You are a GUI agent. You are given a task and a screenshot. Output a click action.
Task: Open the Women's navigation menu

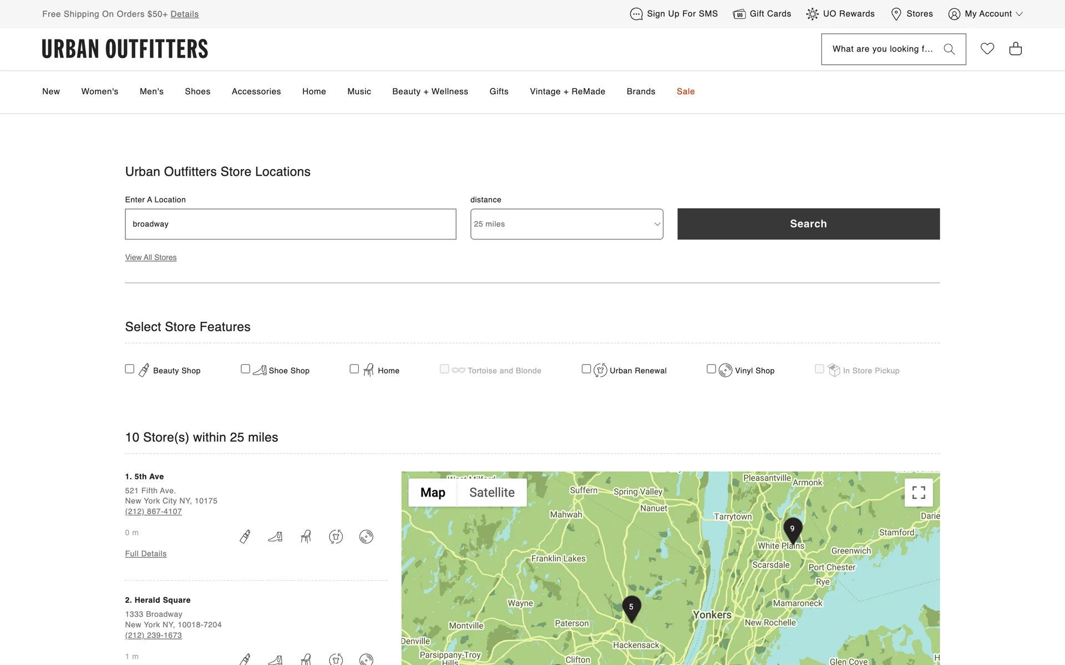(x=100, y=91)
